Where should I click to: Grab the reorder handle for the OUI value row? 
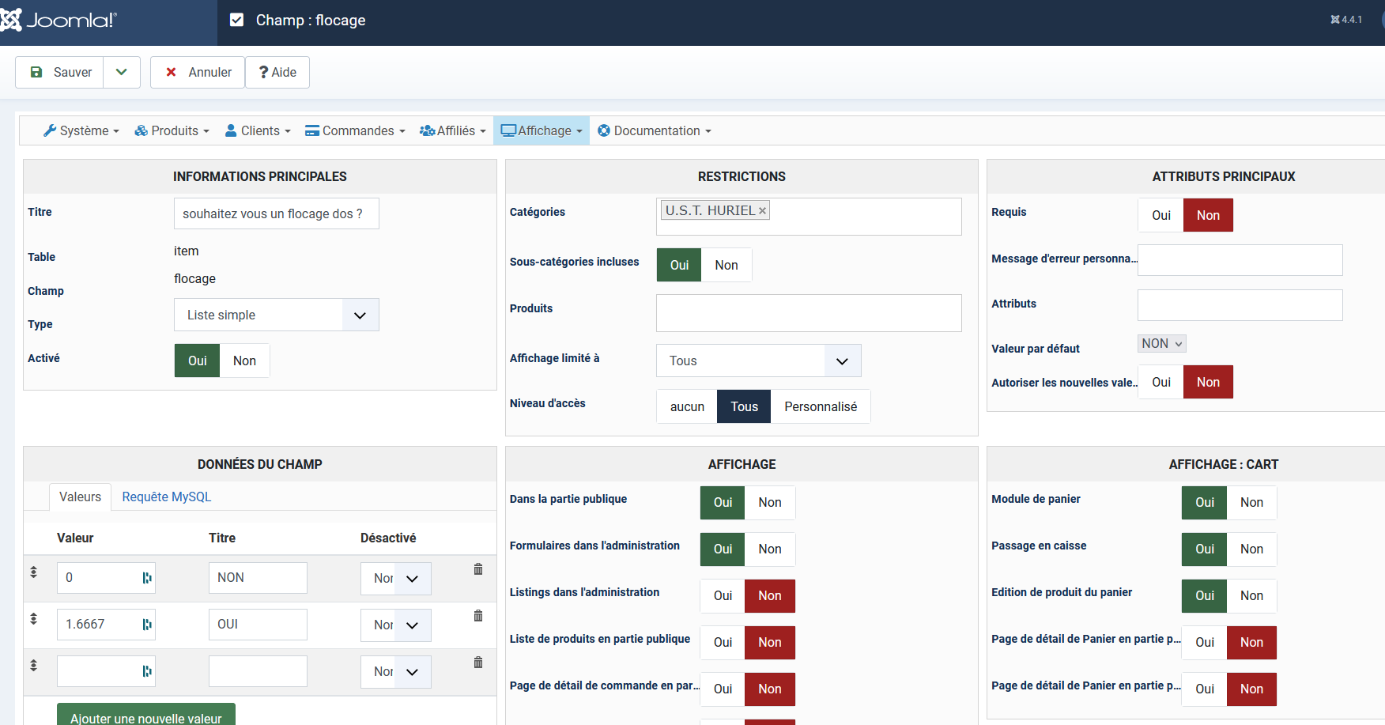coord(33,618)
